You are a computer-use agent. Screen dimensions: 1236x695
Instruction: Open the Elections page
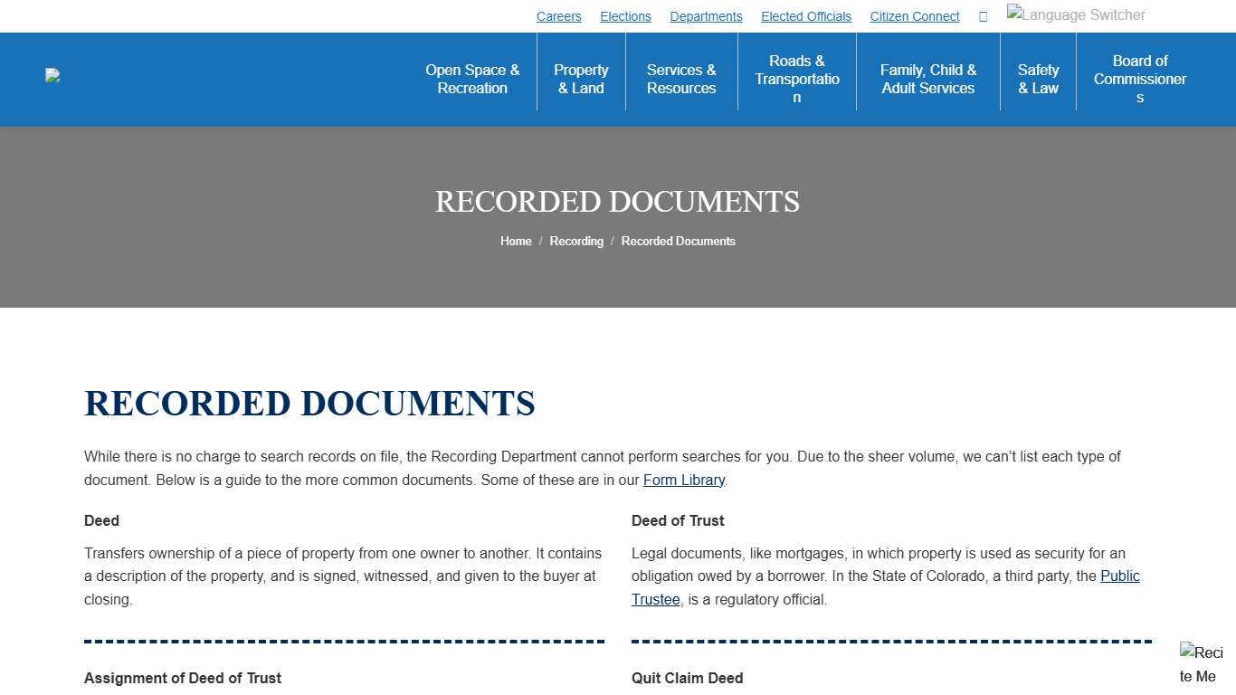pyautogui.click(x=624, y=15)
